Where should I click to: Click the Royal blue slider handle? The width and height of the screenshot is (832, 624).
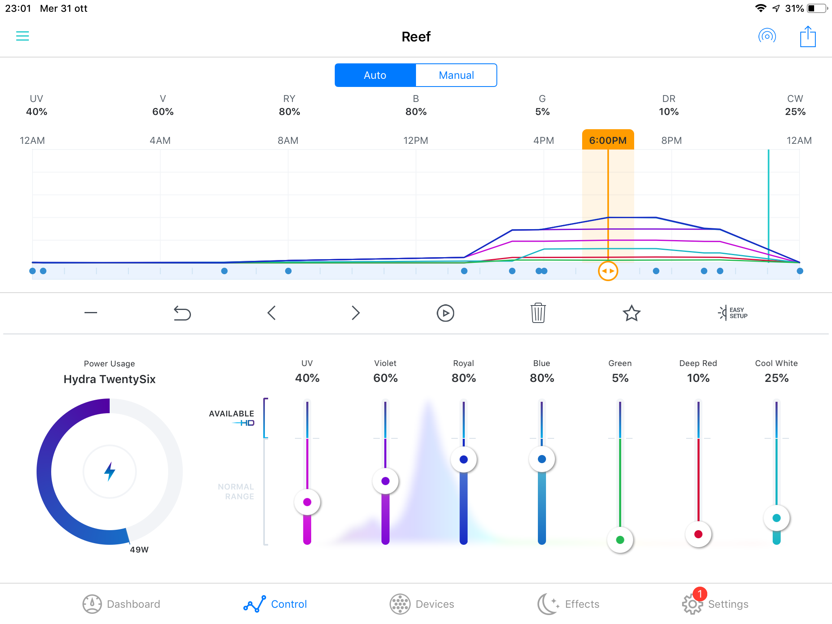464,459
